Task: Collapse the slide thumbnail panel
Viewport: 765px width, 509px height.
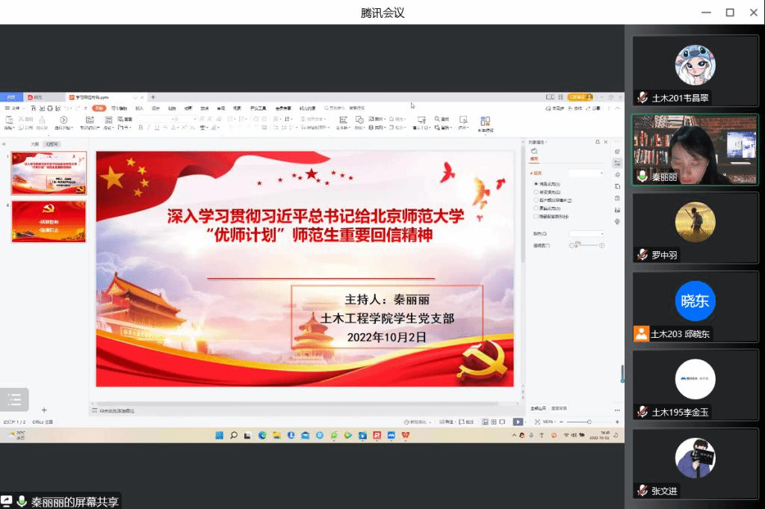Action: click(4, 144)
